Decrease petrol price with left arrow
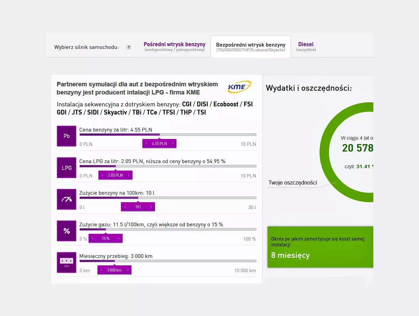The height and width of the screenshot is (316, 419). pyautogui.click(x=146, y=144)
